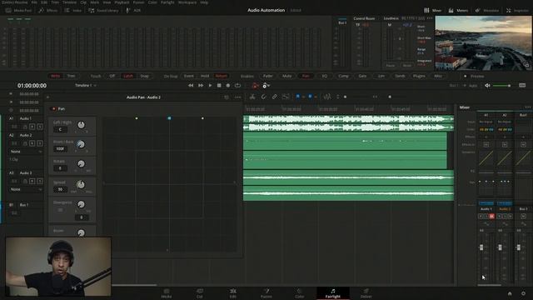The image size is (533, 300).
Task: Open Audio 2 automation parameter dropdown
Action: [x=26, y=152]
